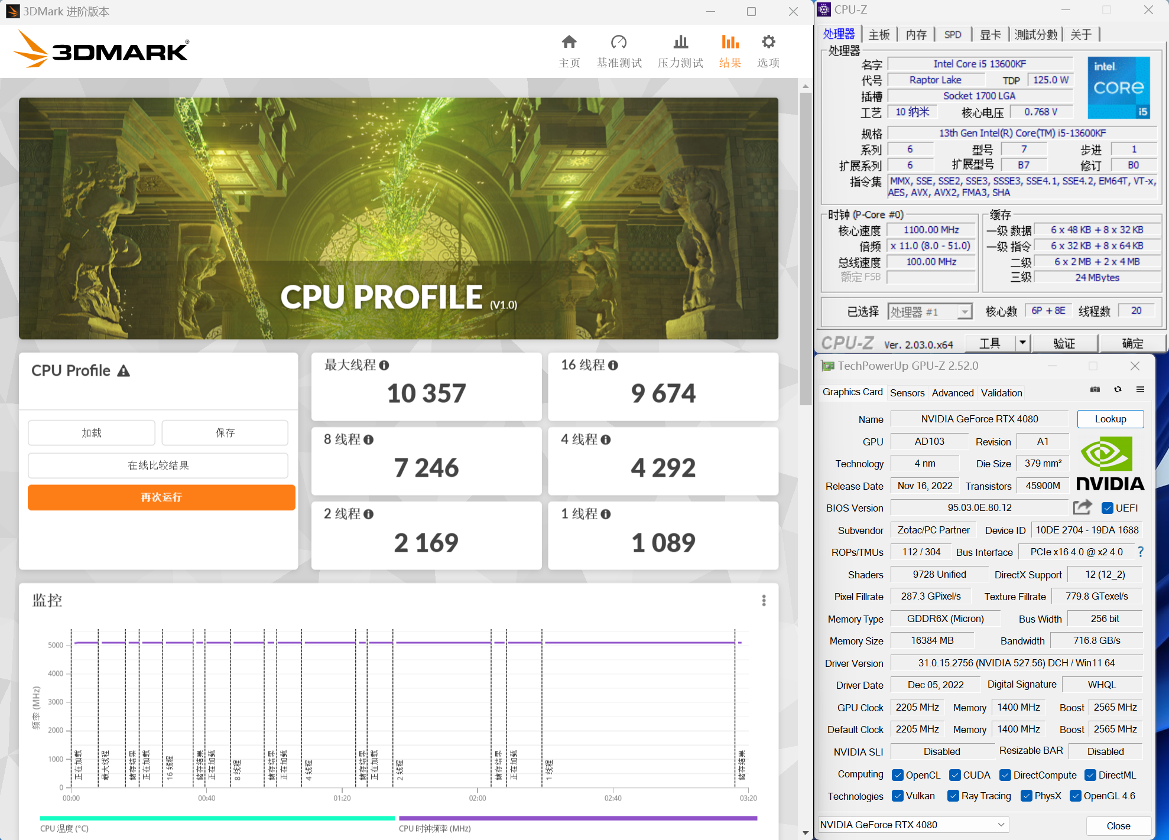Click the BIOS Version export/share icon
This screenshot has height=840, width=1169.
click(x=1082, y=507)
